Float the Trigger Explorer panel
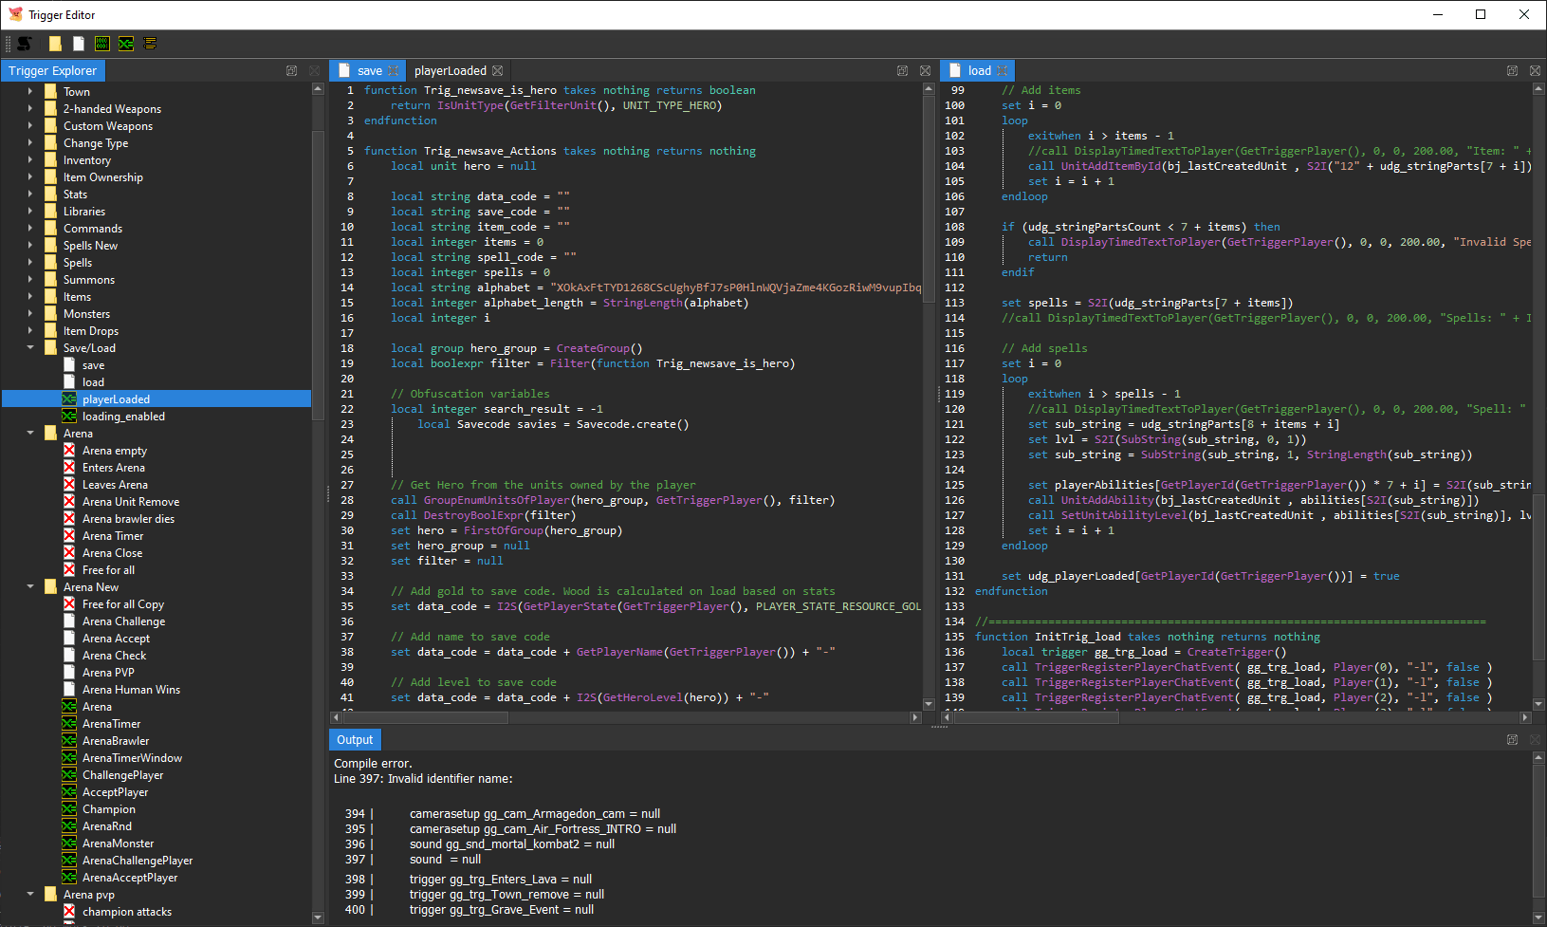The height and width of the screenshot is (927, 1547). click(292, 71)
